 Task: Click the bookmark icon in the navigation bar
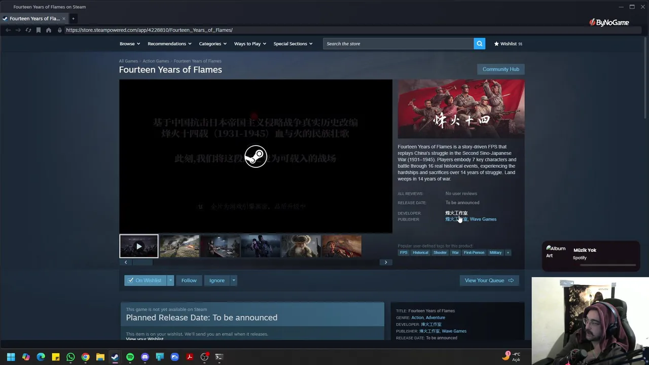click(x=39, y=30)
